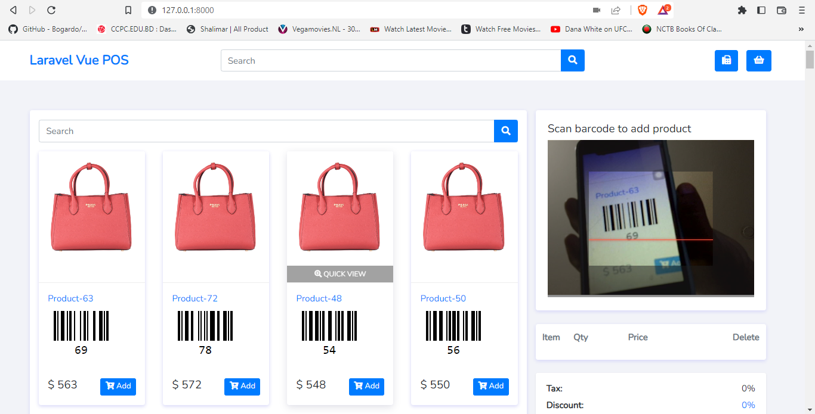Open CCPC.EDU.BD bookmark

(137, 29)
